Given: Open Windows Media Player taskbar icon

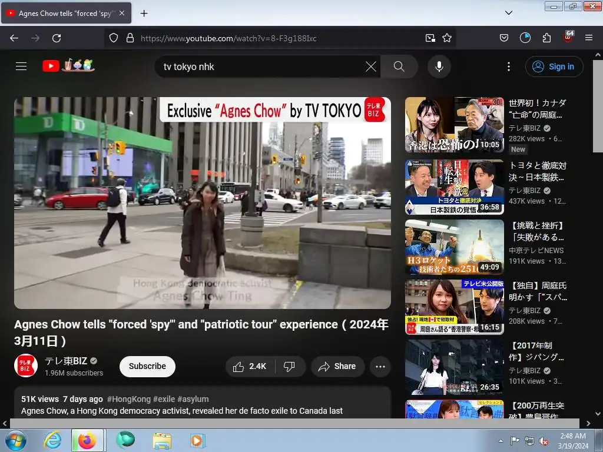Looking at the screenshot, I should pyautogui.click(x=197, y=440).
